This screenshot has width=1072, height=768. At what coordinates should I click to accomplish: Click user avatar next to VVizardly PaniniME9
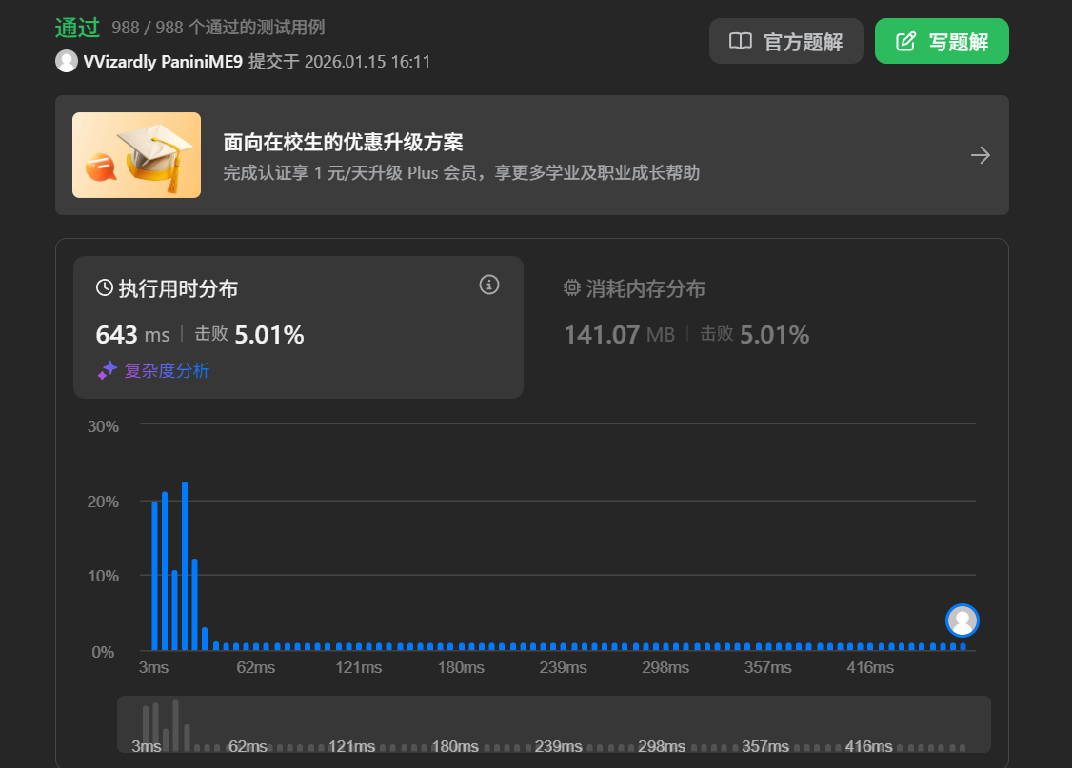coord(67,61)
